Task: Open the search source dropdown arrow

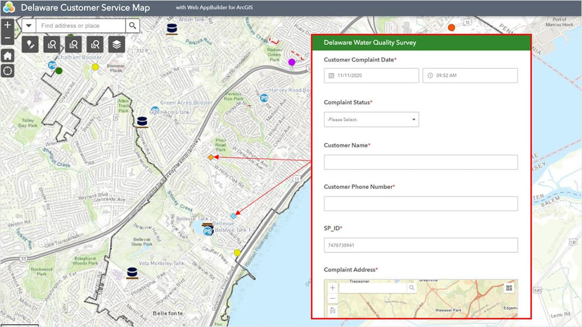Action: pos(28,25)
